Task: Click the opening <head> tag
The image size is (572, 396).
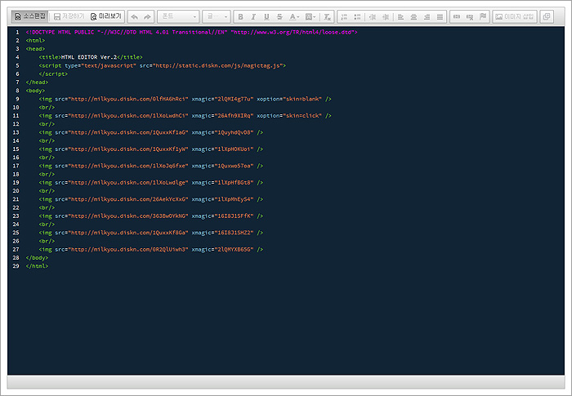Action: [x=35, y=49]
